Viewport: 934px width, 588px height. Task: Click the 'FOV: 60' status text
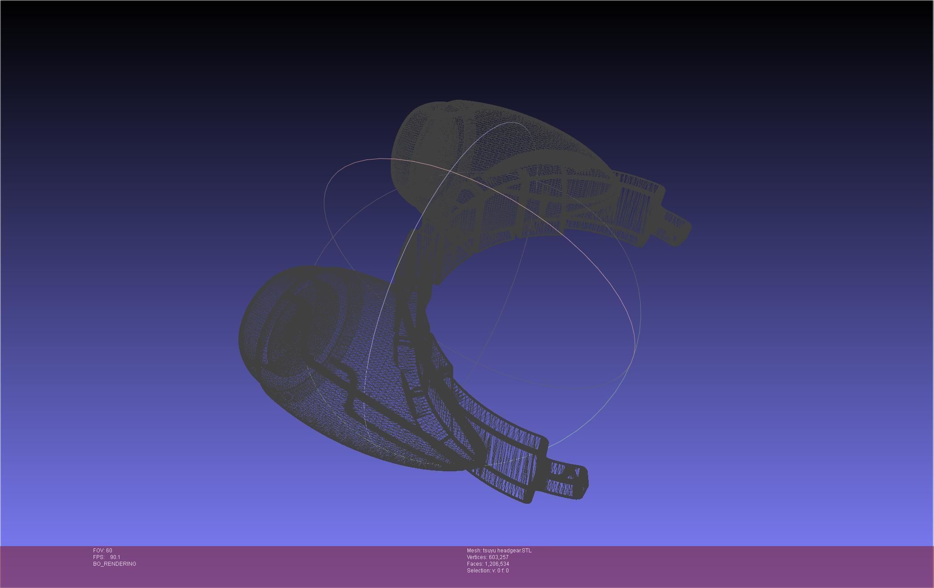(x=102, y=551)
